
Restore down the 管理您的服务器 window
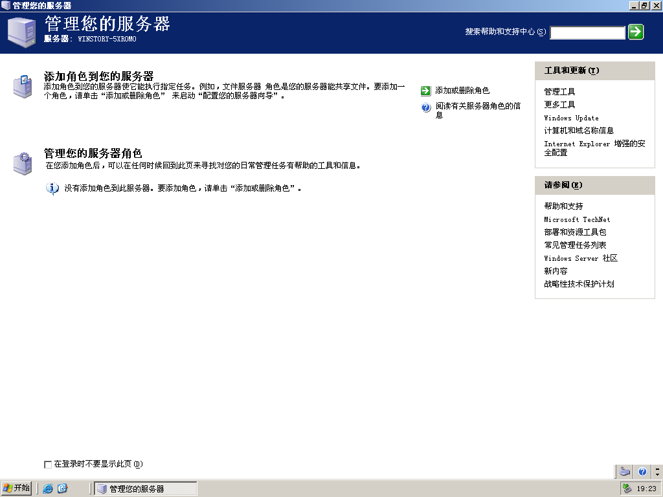pyautogui.click(x=644, y=5)
